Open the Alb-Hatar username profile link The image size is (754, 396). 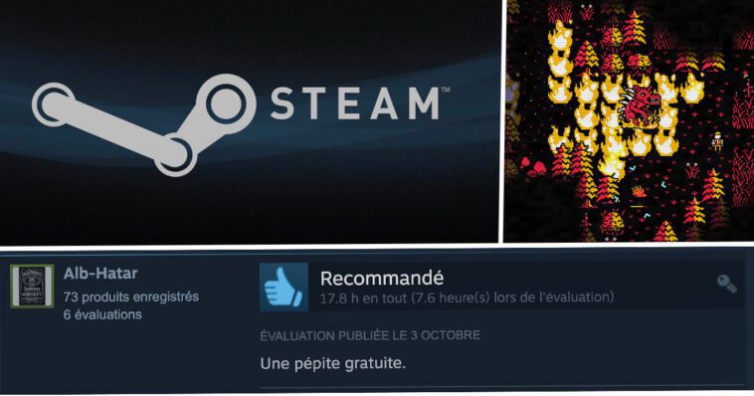(100, 274)
